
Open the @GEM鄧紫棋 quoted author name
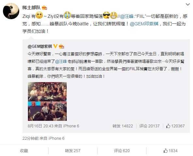coord(40,46)
